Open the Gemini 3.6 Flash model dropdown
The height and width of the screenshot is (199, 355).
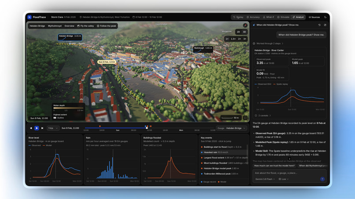pos(265,179)
